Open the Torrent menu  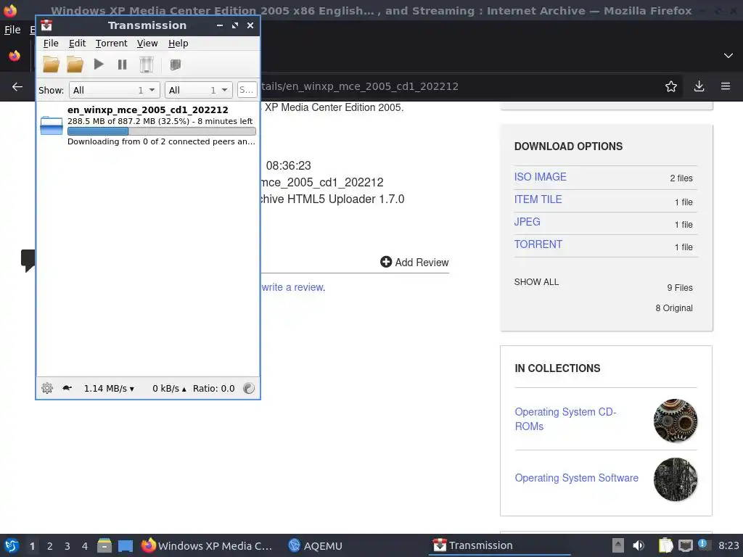pyautogui.click(x=111, y=43)
